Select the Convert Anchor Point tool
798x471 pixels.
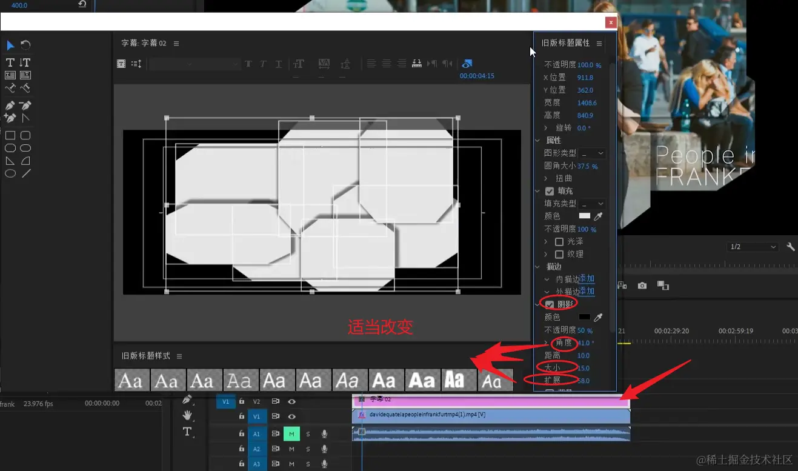(x=25, y=118)
